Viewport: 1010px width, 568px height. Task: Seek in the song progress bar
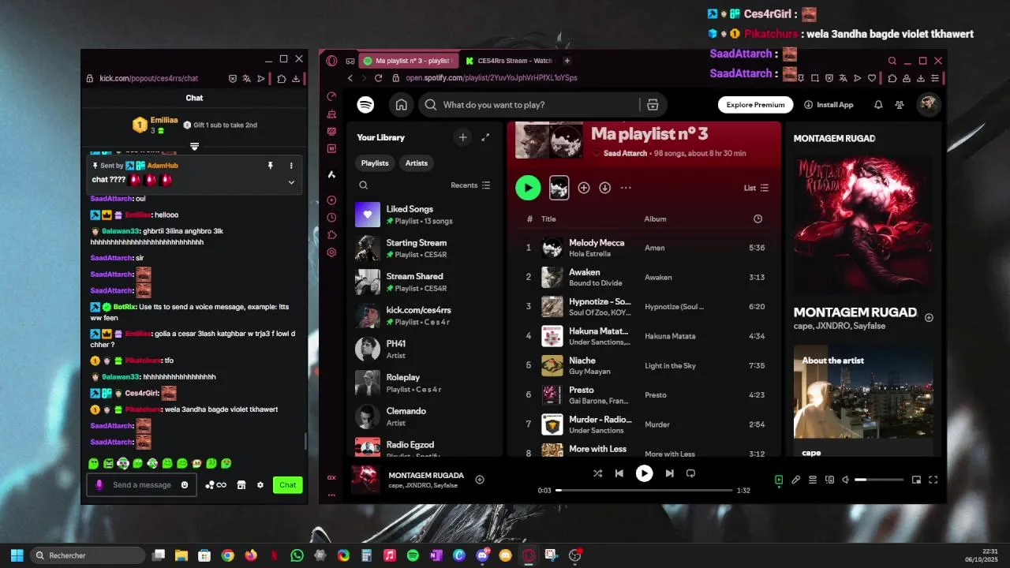pyautogui.click(x=643, y=490)
